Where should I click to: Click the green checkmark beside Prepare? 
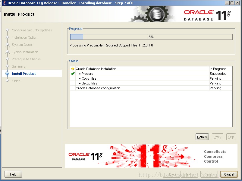coord(73,74)
